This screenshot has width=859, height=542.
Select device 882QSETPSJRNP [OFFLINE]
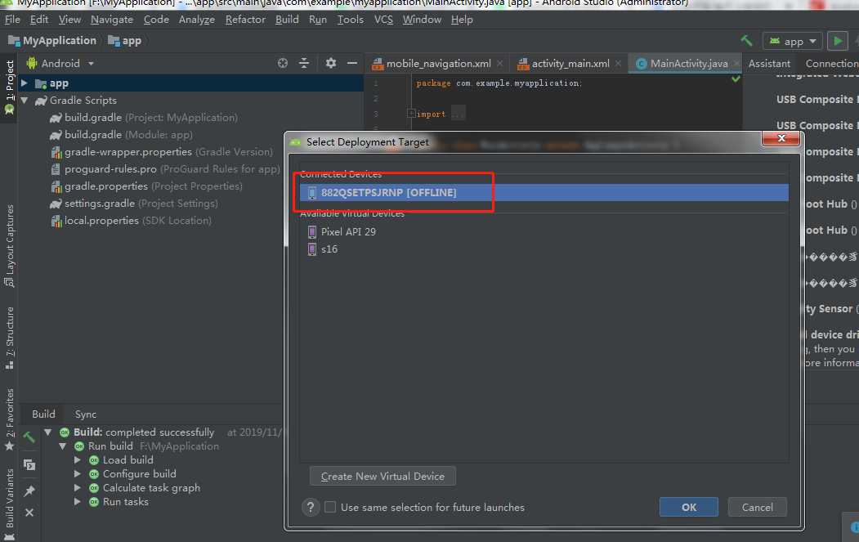tap(544, 192)
